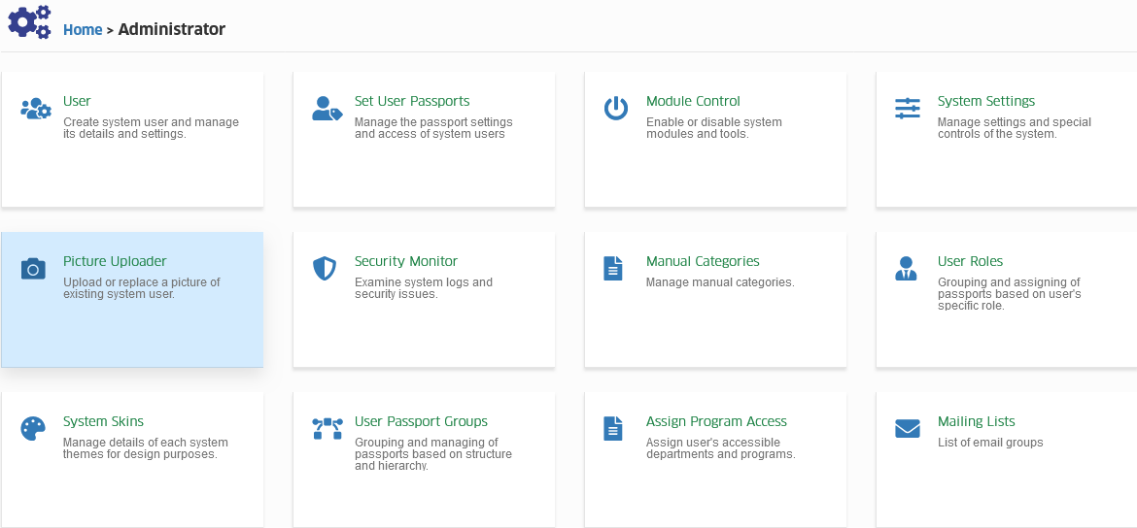Image resolution: width=1137 pixels, height=528 pixels.
Task: Click text 'Examine system logs and'
Action: click(424, 282)
